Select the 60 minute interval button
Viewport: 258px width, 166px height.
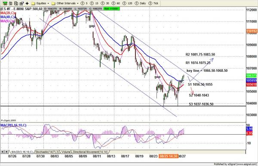[x=116, y=3]
